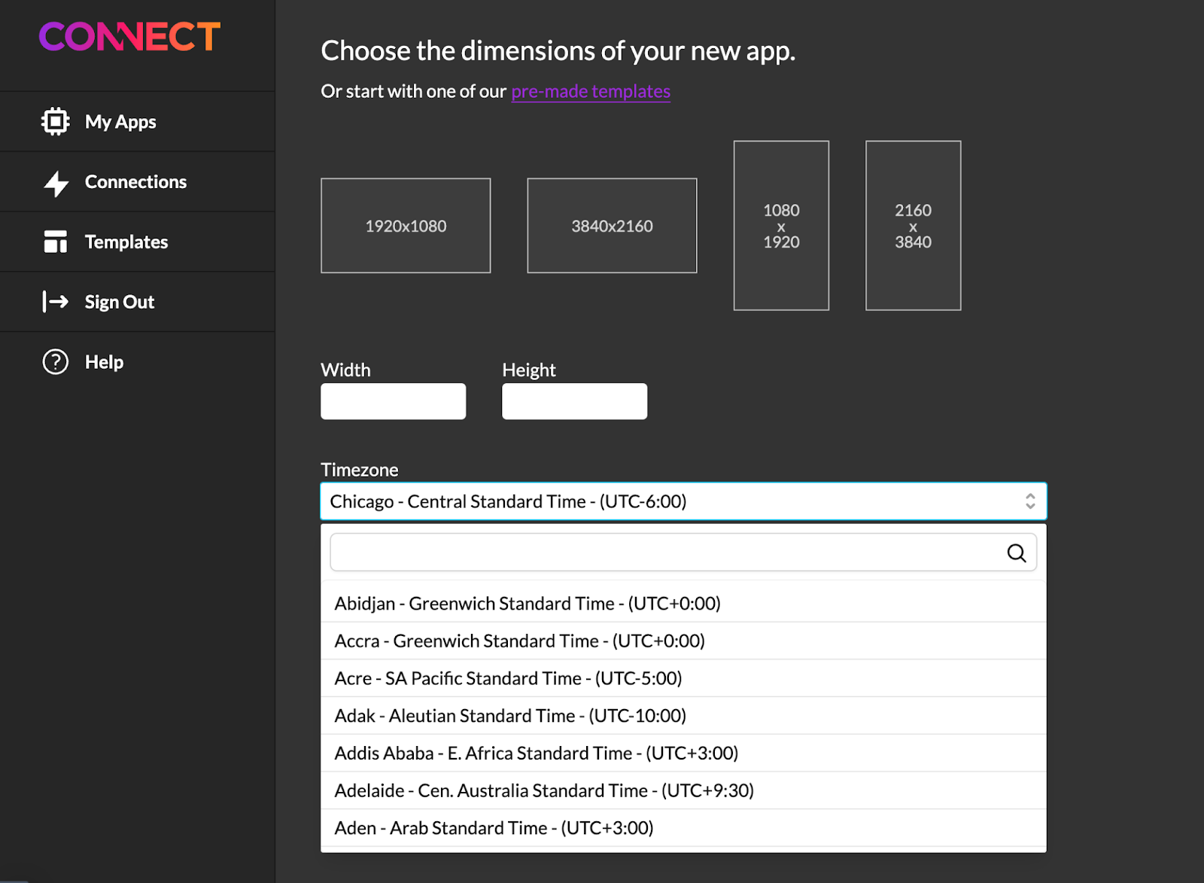Open Templates in the sidebar
The height and width of the screenshot is (883, 1204).
tap(137, 242)
